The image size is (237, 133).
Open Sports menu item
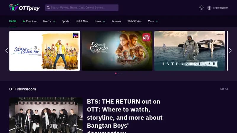coord(65,21)
